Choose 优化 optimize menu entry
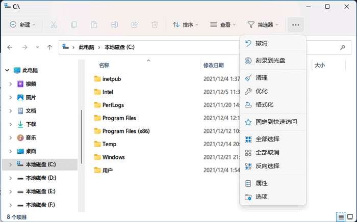357x222 pixels. pyautogui.click(x=273, y=91)
